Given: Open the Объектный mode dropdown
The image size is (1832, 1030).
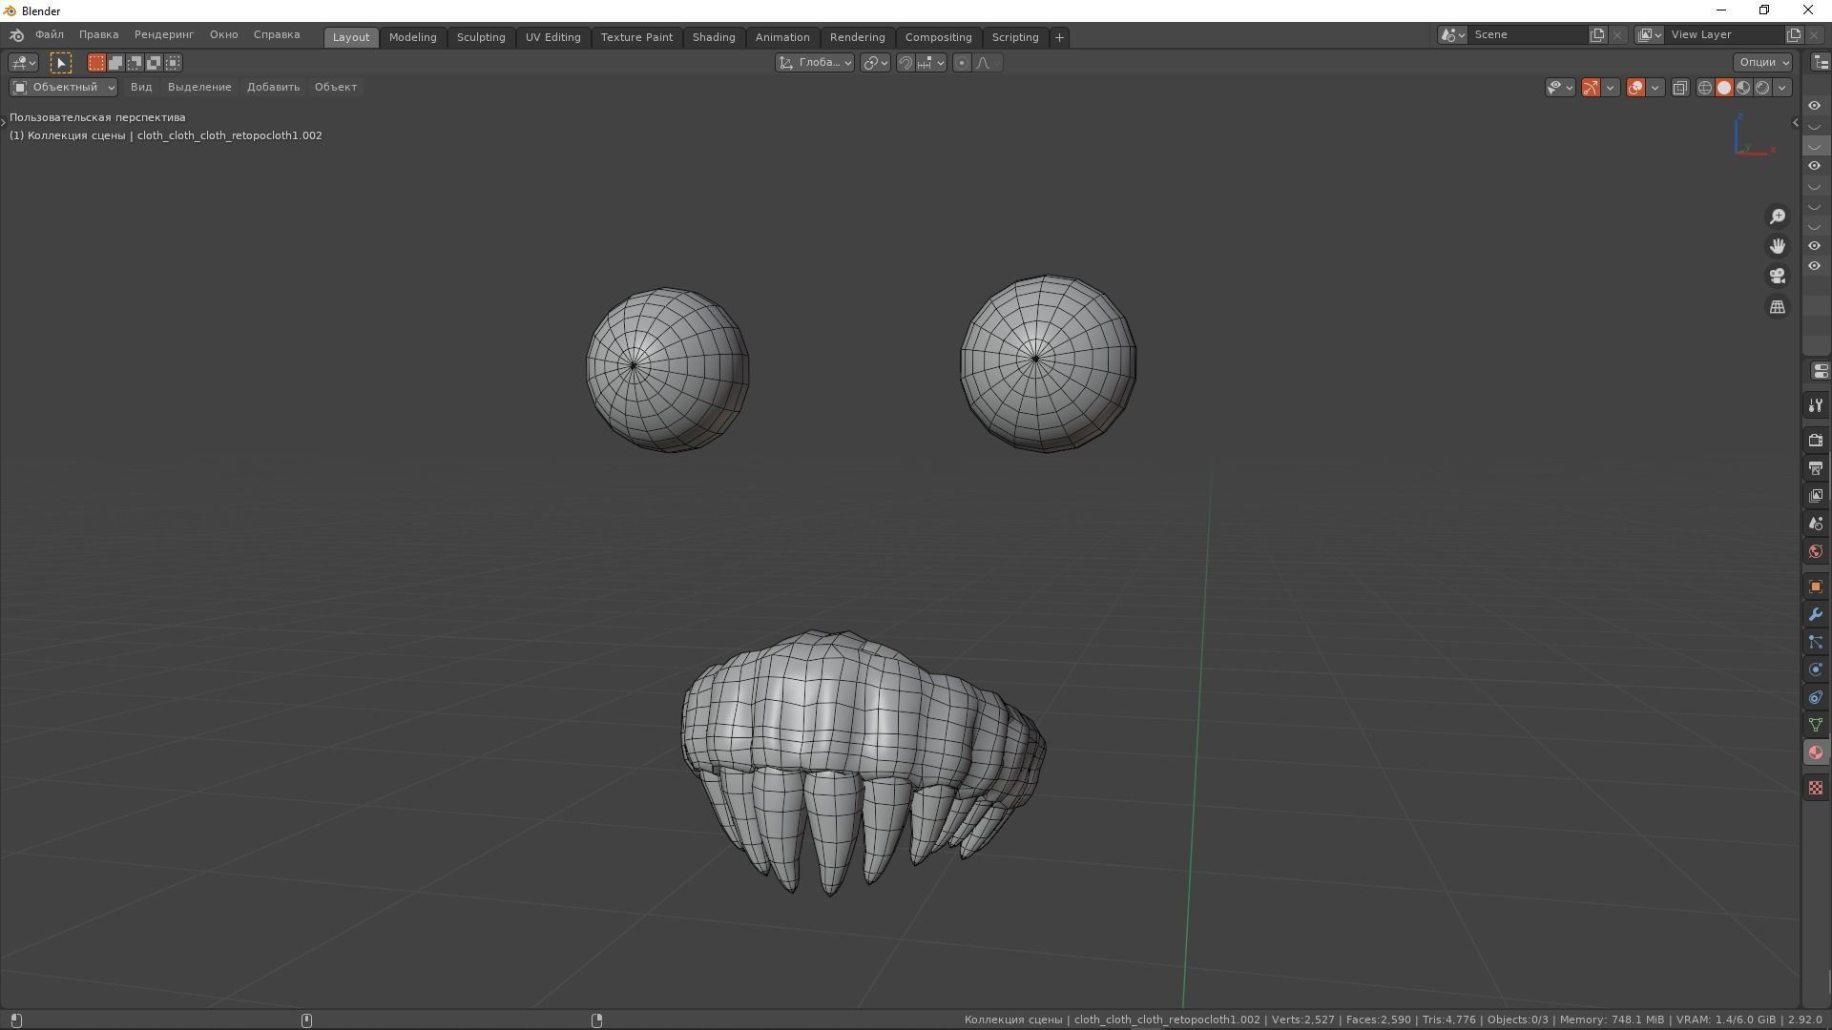Looking at the screenshot, I should [63, 87].
